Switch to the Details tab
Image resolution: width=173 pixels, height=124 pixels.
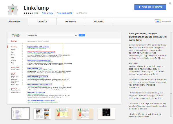pos(42,21)
